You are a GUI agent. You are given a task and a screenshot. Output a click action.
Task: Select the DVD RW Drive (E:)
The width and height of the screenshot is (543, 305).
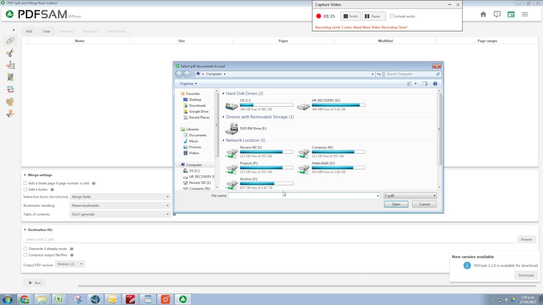(x=246, y=128)
